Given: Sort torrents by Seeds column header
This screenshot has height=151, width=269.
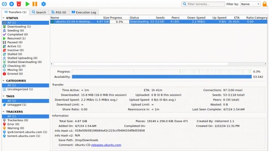Looking at the screenshot, I should point(157,18).
